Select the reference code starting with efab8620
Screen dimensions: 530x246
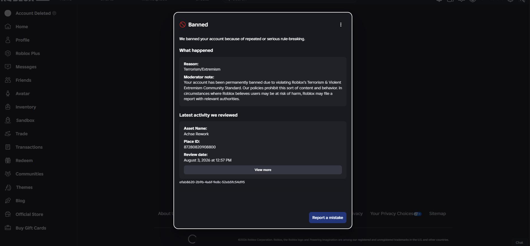212,182
